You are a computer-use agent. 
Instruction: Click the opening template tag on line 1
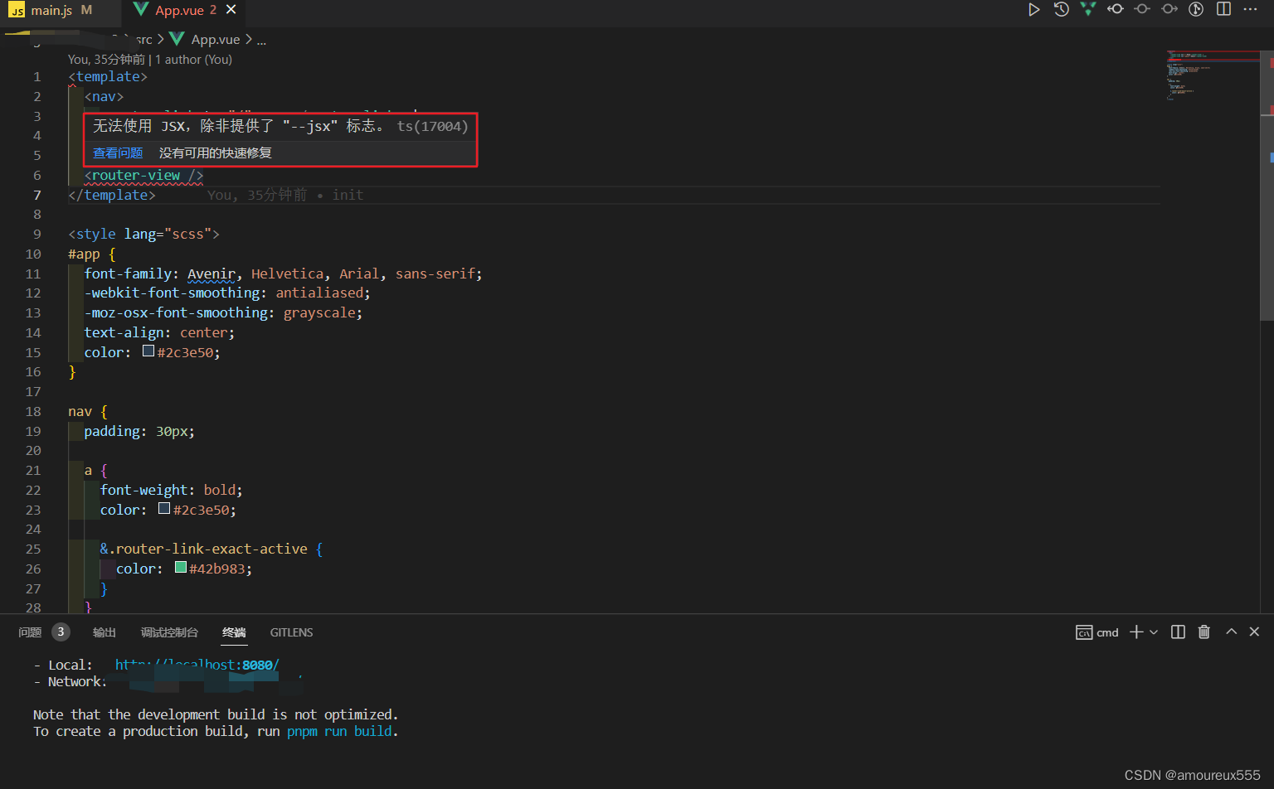108,77
